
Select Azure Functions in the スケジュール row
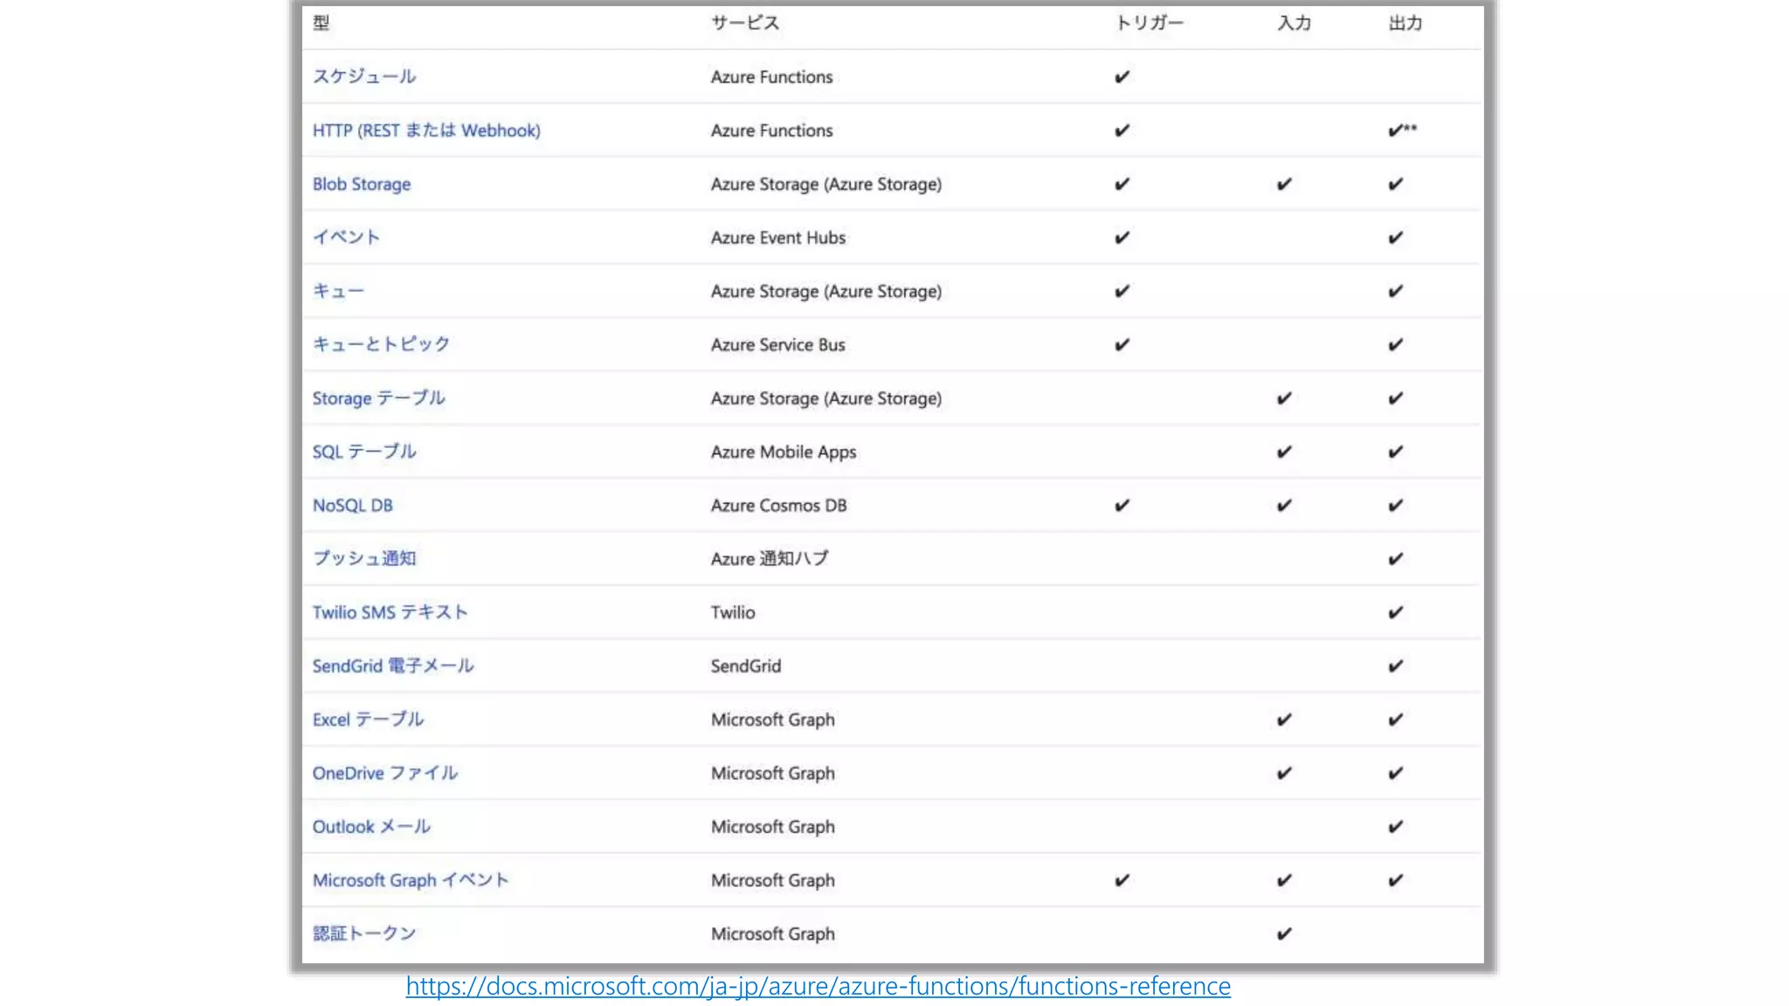coord(772,77)
